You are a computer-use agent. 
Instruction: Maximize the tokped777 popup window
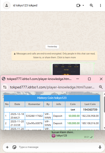click(89, 79)
